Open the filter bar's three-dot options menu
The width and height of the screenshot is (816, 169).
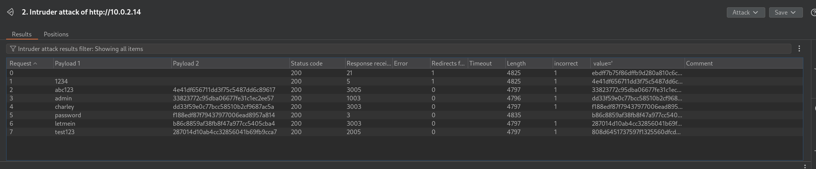[x=799, y=49]
